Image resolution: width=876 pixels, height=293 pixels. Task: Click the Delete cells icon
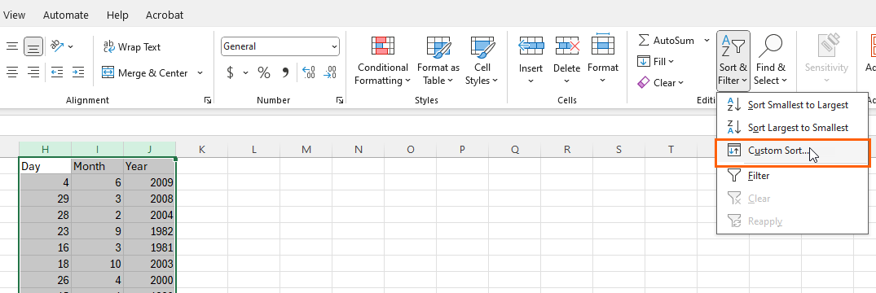click(566, 47)
